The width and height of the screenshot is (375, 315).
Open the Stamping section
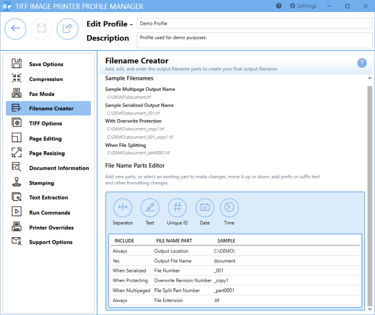click(x=48, y=183)
